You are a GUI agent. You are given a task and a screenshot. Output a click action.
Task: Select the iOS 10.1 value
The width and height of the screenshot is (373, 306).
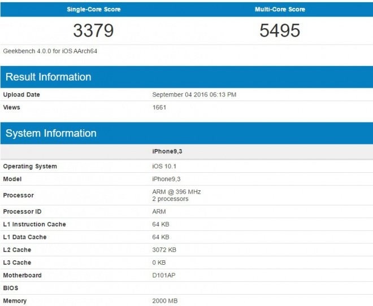click(x=164, y=167)
